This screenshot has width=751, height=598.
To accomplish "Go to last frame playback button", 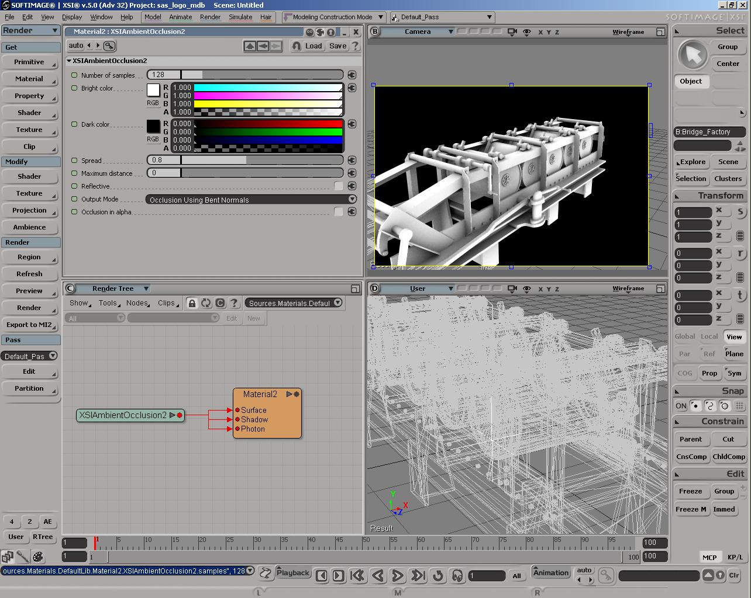I will (418, 576).
